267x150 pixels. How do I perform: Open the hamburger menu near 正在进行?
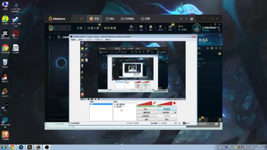coord(216,124)
